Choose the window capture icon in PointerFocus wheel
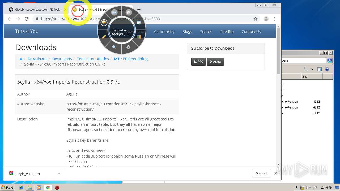Image resolution: width=340 pixels, height=191 pixels. [139, 23]
